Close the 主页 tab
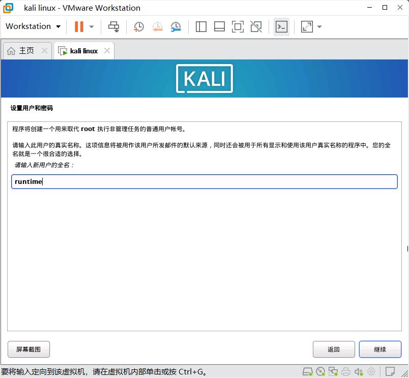 [45, 50]
